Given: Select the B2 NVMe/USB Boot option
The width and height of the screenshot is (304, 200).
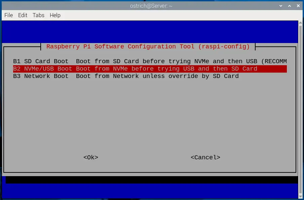Looking at the screenshot, I should pos(150,69).
